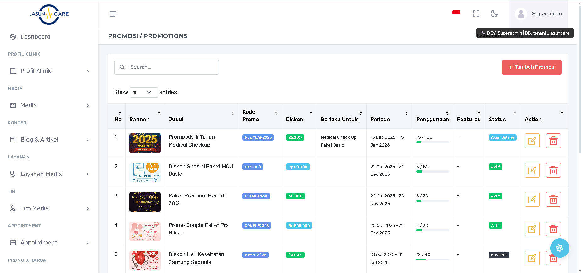Delete the Promo Couple Paket Pra Nikah row
The height and width of the screenshot is (273, 583).
tap(553, 229)
